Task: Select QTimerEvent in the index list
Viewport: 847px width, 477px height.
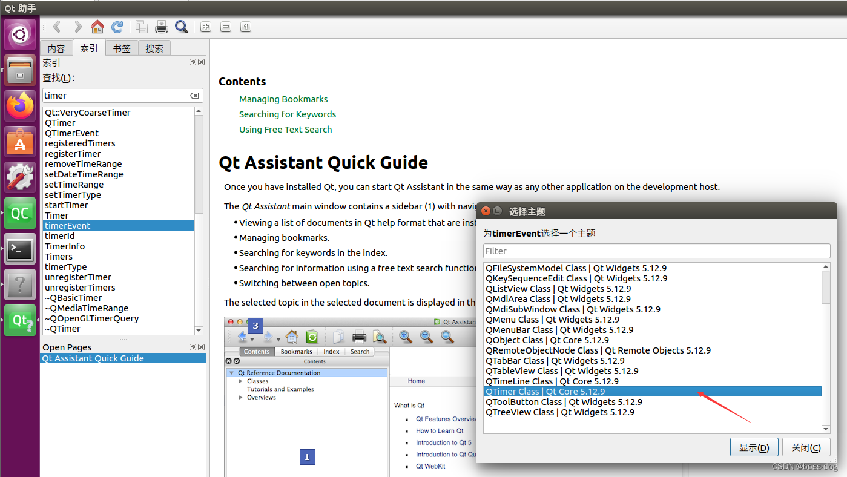Action: pyautogui.click(x=119, y=133)
